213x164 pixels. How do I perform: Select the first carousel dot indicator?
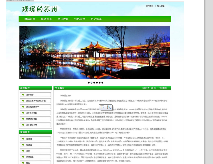(x=89, y=83)
